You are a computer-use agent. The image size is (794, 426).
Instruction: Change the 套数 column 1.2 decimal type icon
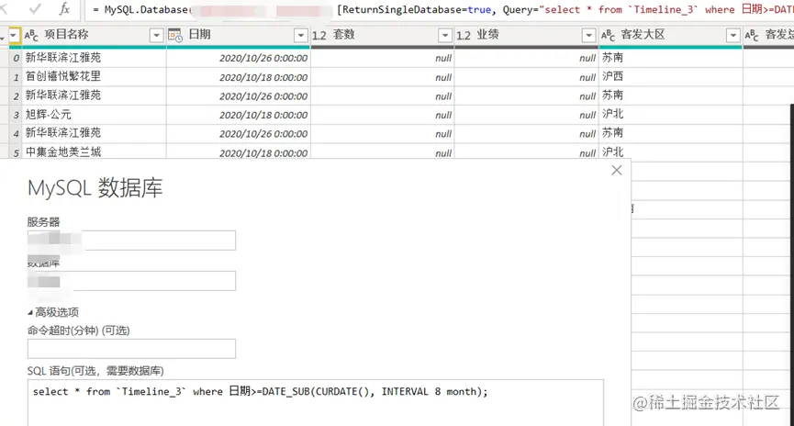[x=319, y=35]
